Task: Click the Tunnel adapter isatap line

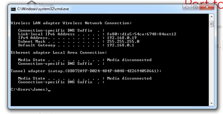Action: tap(86, 71)
